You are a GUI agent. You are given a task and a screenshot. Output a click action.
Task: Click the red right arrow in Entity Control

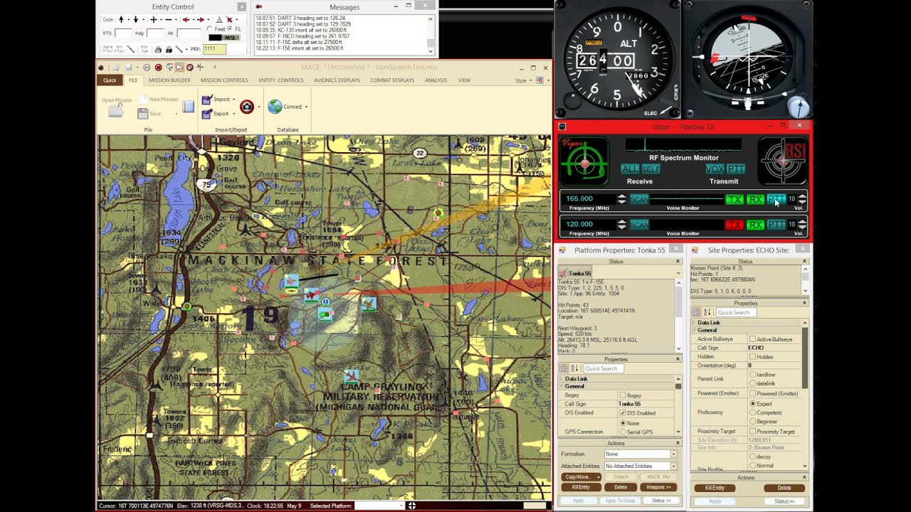click(x=201, y=20)
